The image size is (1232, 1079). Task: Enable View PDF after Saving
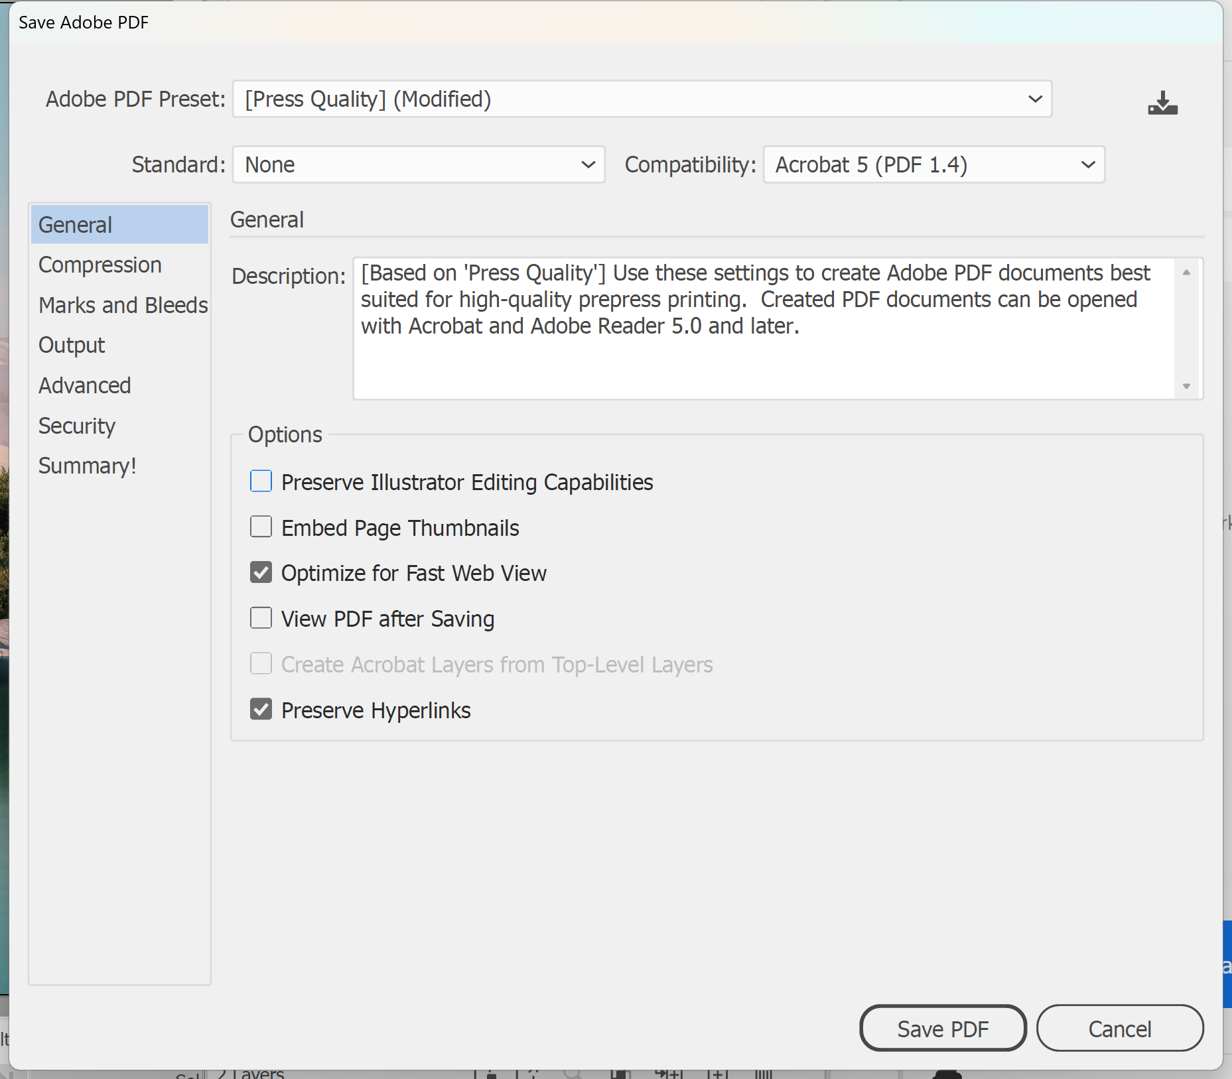(x=261, y=618)
